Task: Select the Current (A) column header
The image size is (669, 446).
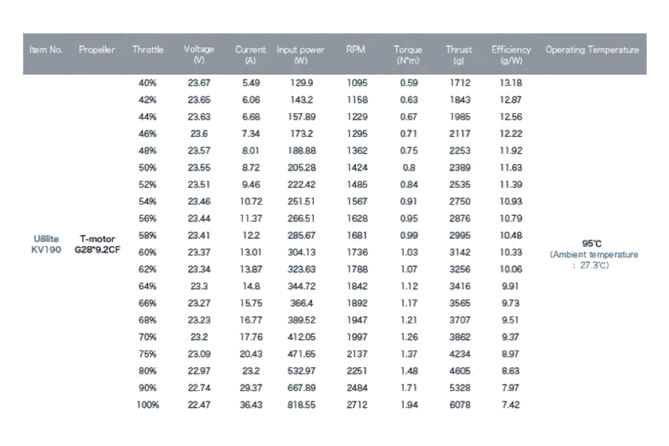Action: point(250,54)
